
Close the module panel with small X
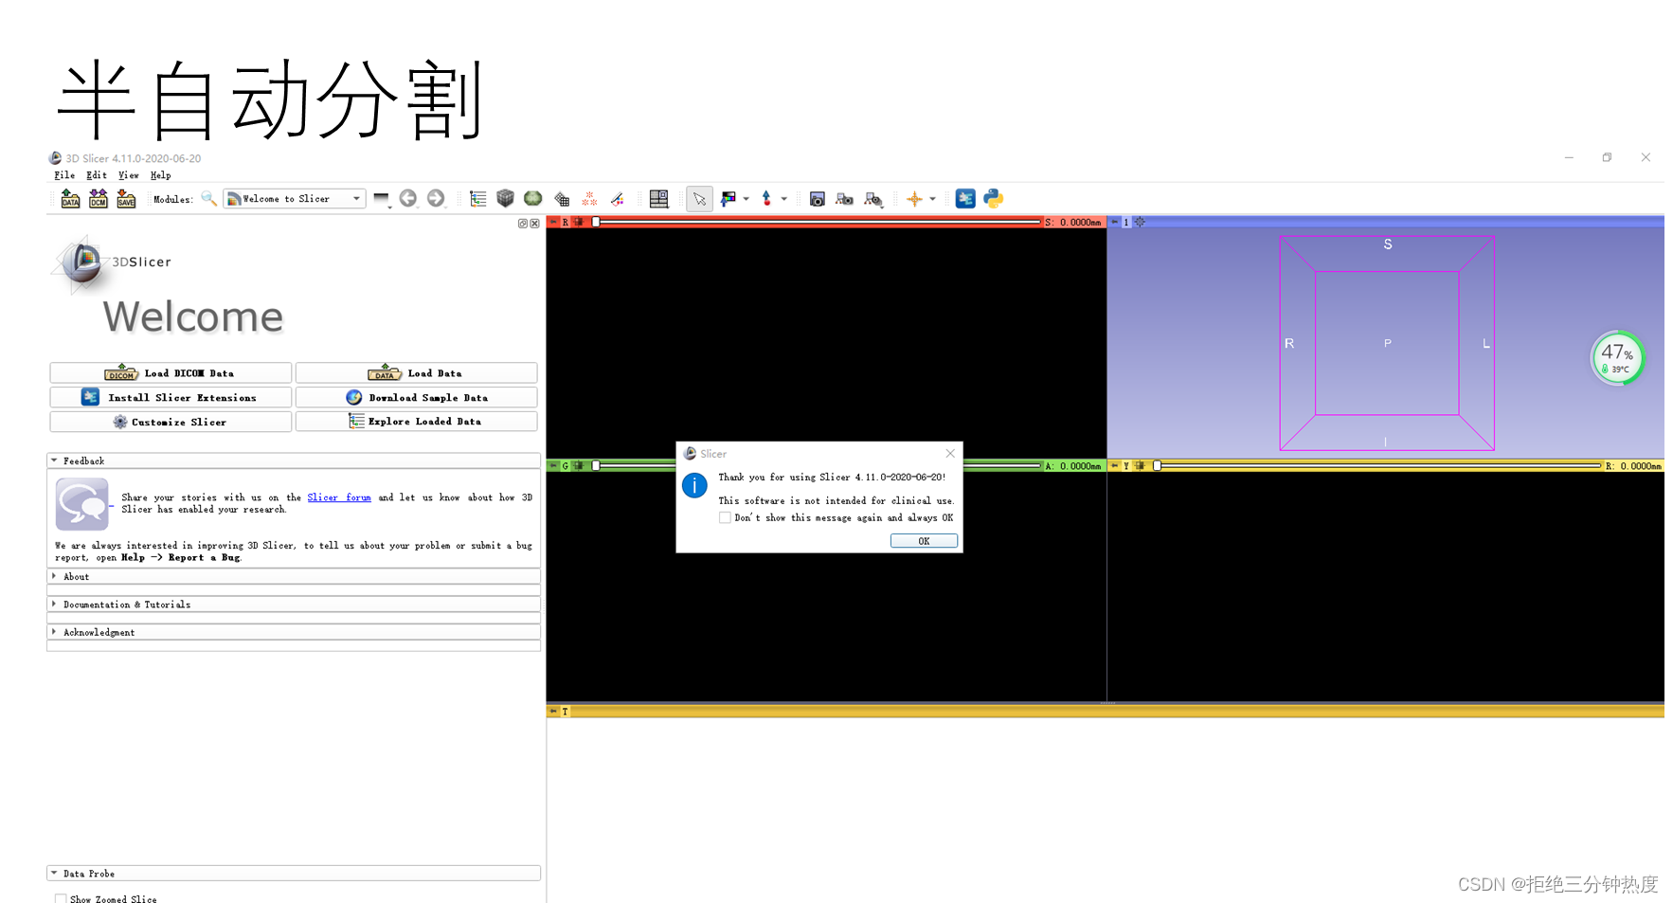point(534,224)
